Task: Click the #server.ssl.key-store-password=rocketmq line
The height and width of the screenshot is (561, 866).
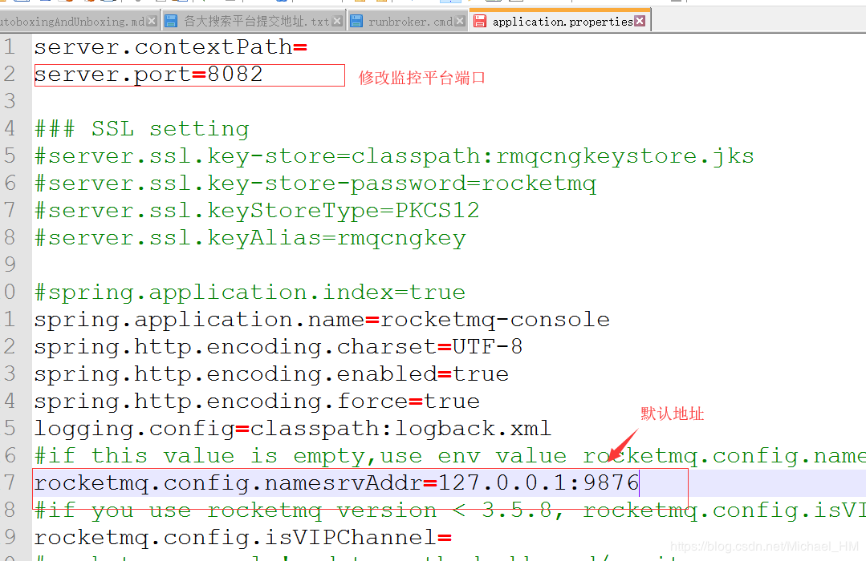Action: pyautogui.click(x=315, y=184)
